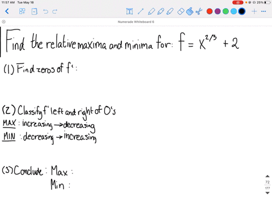
Task: Jump to next page with down arrow
Action: click(267, 193)
